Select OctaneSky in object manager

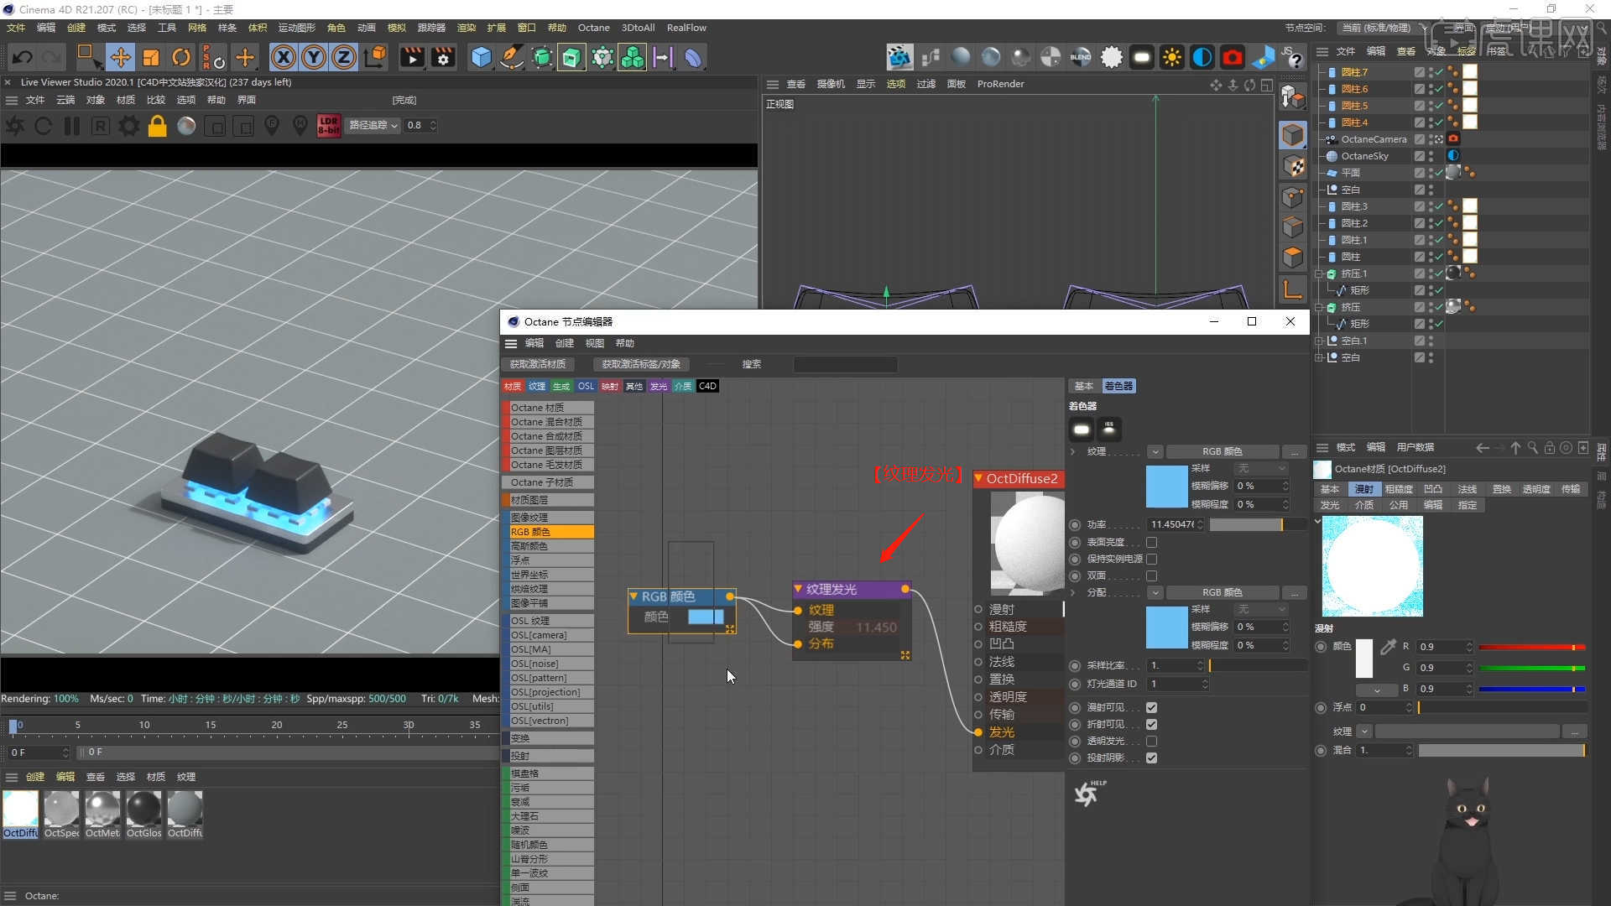coord(1364,156)
